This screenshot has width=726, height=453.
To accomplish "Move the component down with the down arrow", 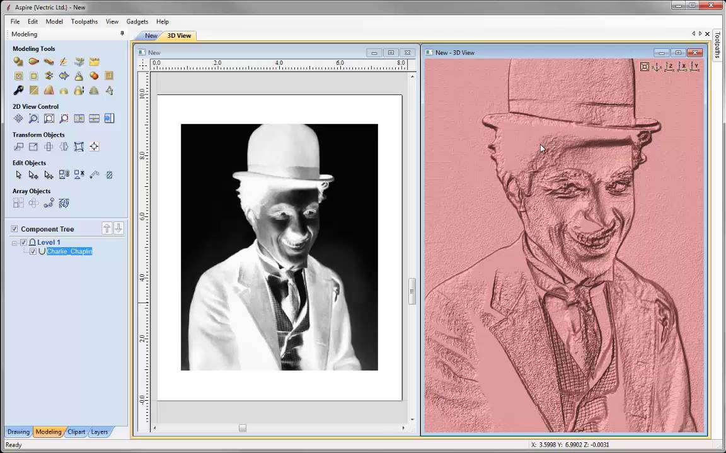I will (118, 228).
